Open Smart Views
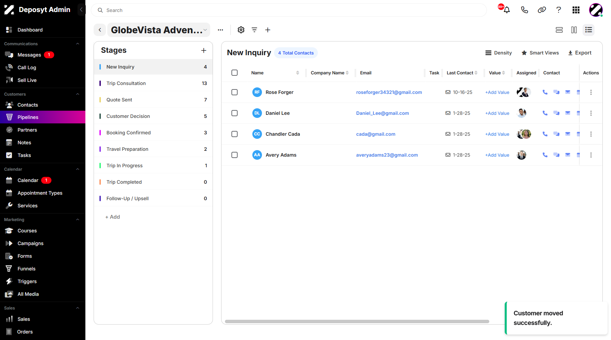 (540, 53)
